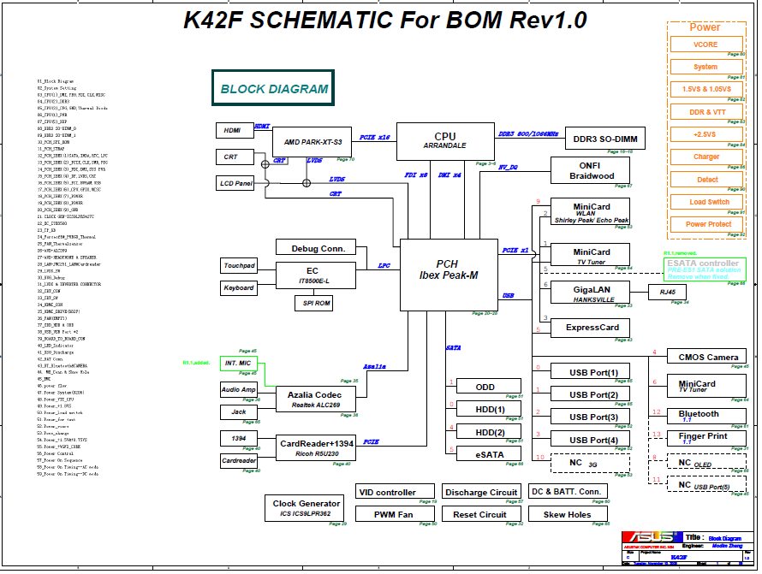Click the 'INT. MIC' green block
762x574 pixels.
tap(239, 364)
